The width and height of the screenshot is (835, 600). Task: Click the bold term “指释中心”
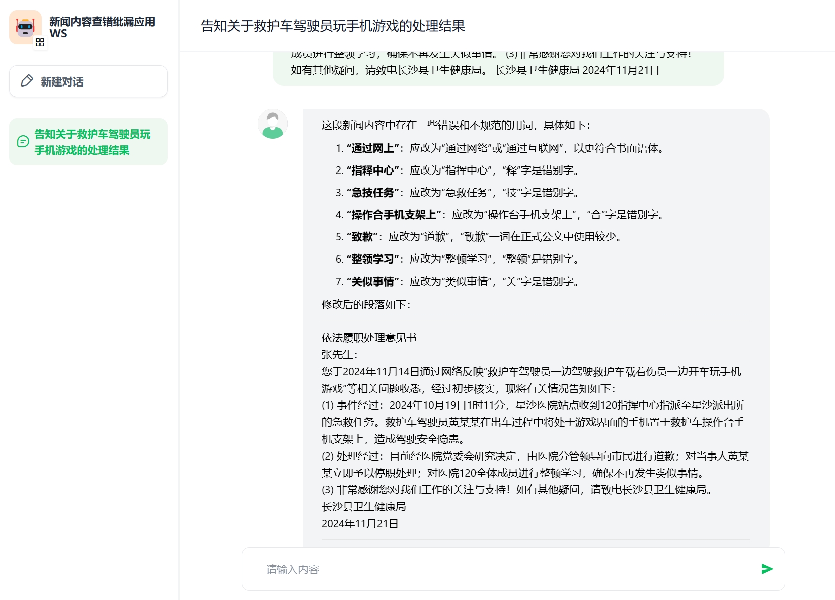[372, 170]
